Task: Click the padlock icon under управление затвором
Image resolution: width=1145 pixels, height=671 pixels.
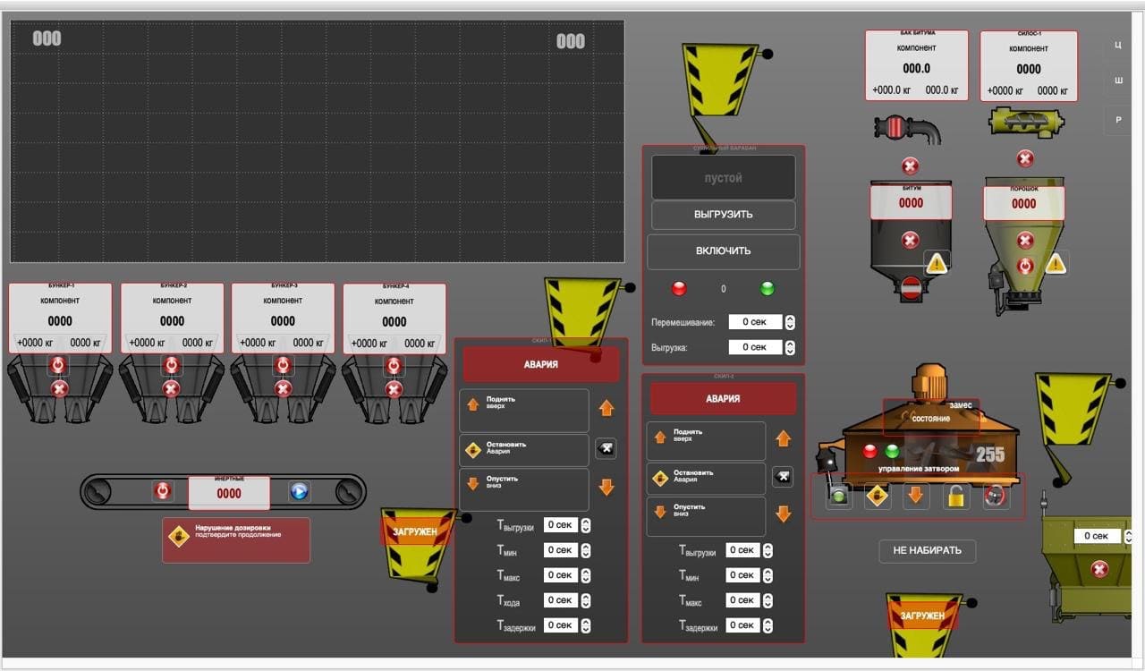Action: 955,496
